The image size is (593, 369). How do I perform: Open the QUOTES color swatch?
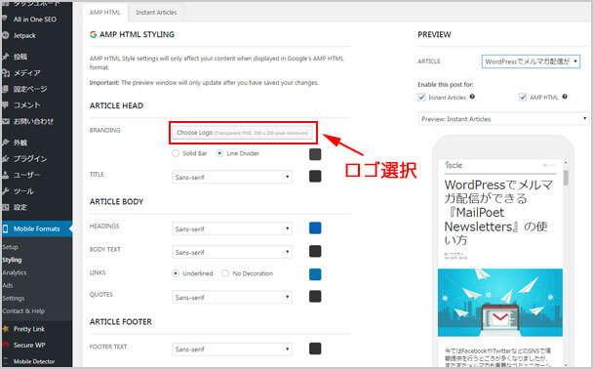(315, 297)
